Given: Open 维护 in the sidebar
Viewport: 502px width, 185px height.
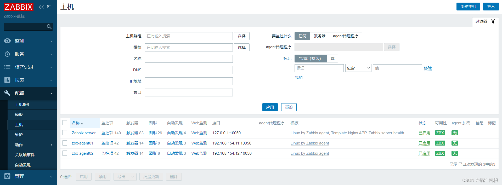Looking at the screenshot, I should (19, 135).
